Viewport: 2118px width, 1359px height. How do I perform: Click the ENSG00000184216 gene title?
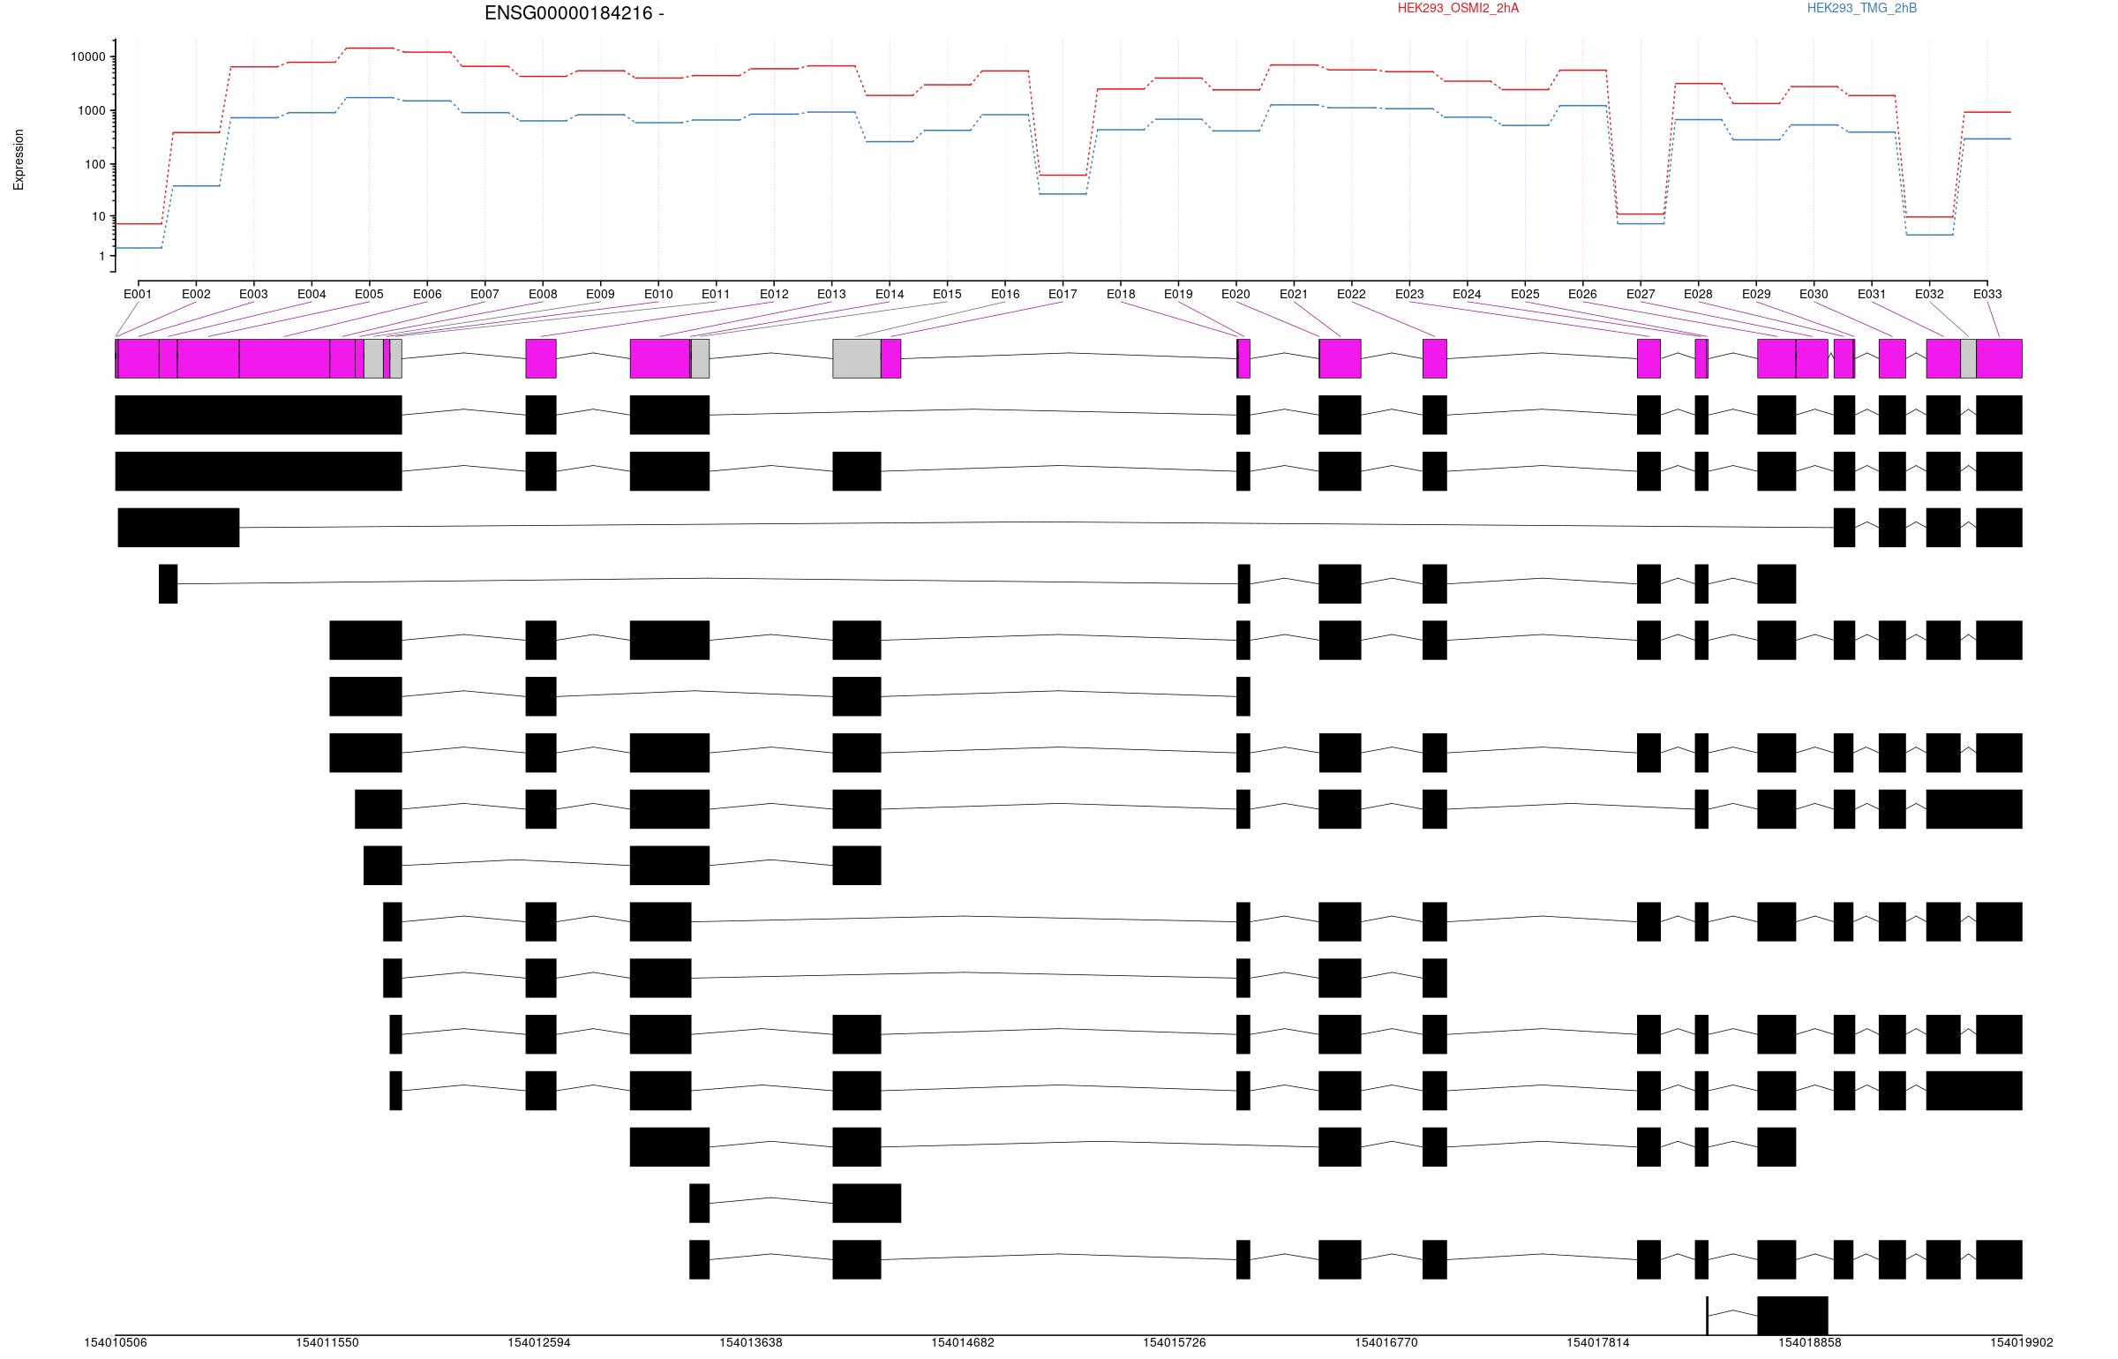coord(574,13)
